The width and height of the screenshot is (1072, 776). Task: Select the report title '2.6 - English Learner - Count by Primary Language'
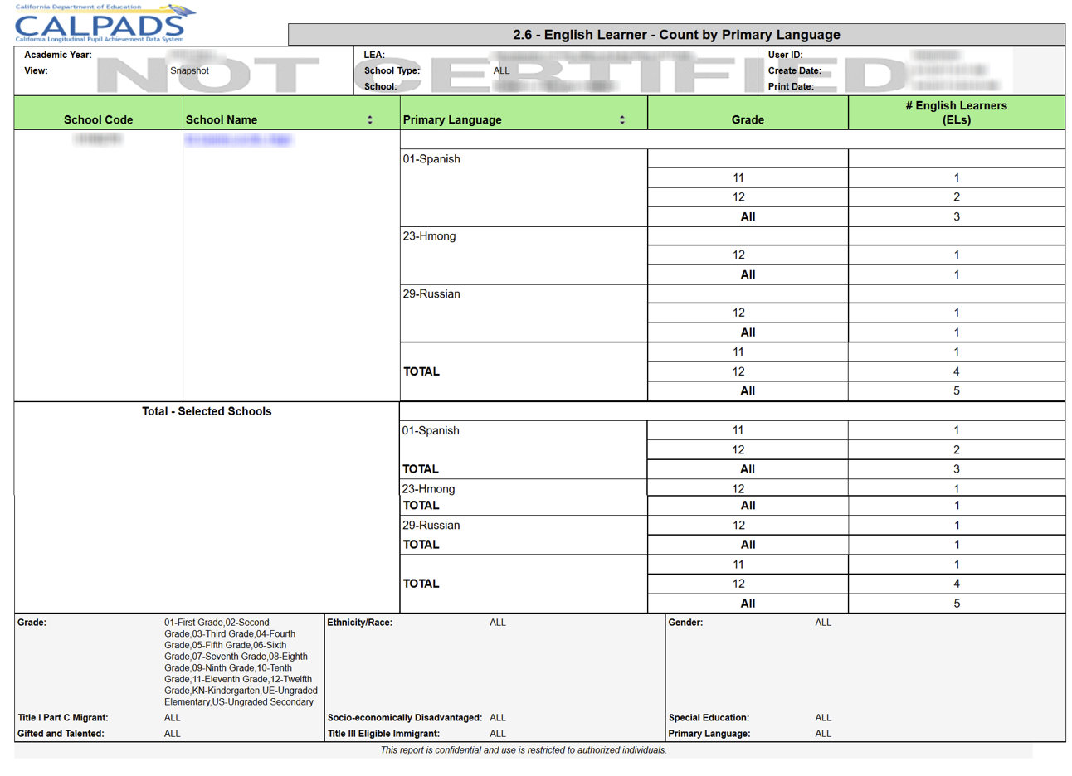676,35
